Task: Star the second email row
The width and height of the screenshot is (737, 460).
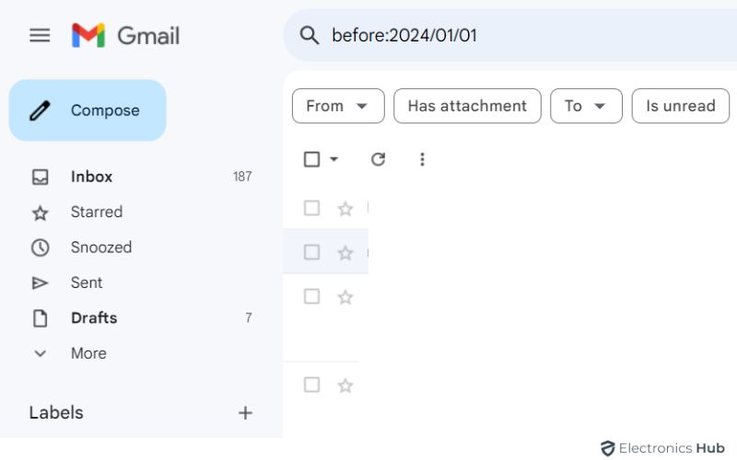Action: click(x=345, y=253)
